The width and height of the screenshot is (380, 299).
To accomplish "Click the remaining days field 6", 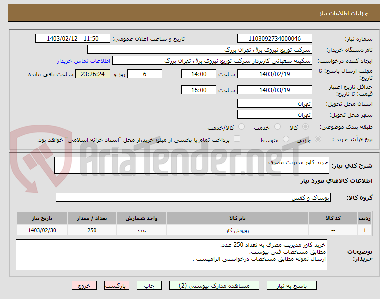I will tap(145, 74).
